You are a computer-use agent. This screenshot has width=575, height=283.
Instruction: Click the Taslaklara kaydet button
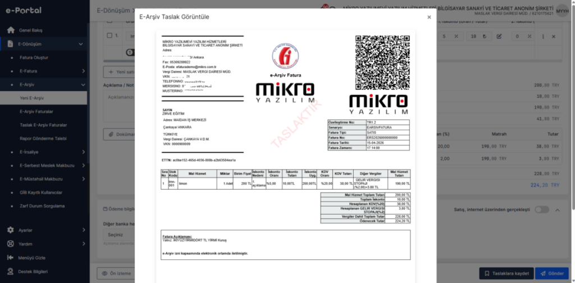tap(506, 273)
